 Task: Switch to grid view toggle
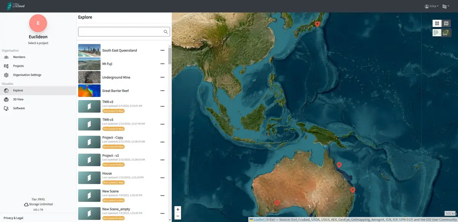(437, 24)
